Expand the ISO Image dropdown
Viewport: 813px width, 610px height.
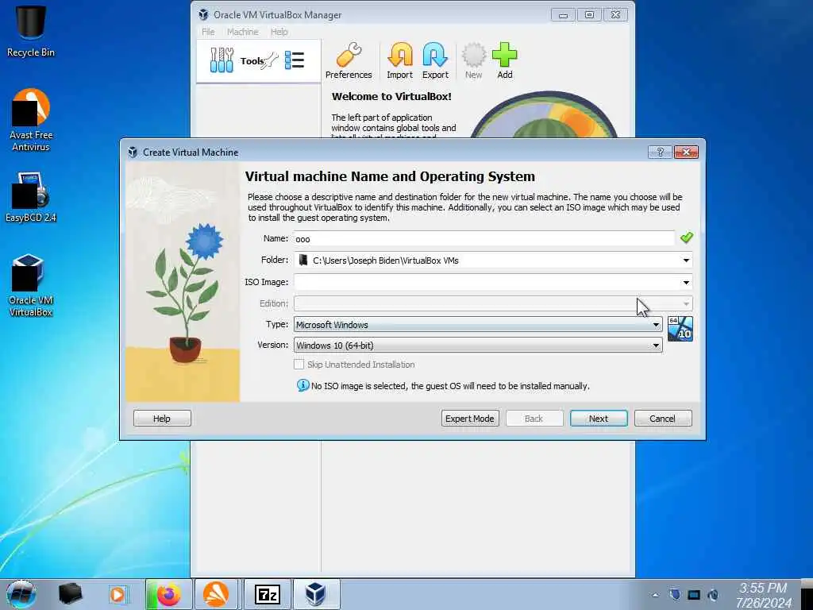coord(686,282)
